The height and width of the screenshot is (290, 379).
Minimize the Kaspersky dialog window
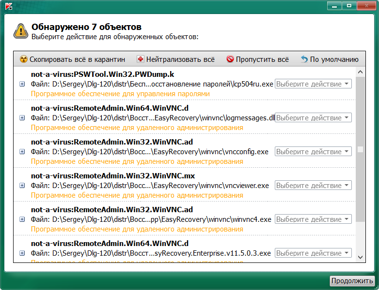334,6
